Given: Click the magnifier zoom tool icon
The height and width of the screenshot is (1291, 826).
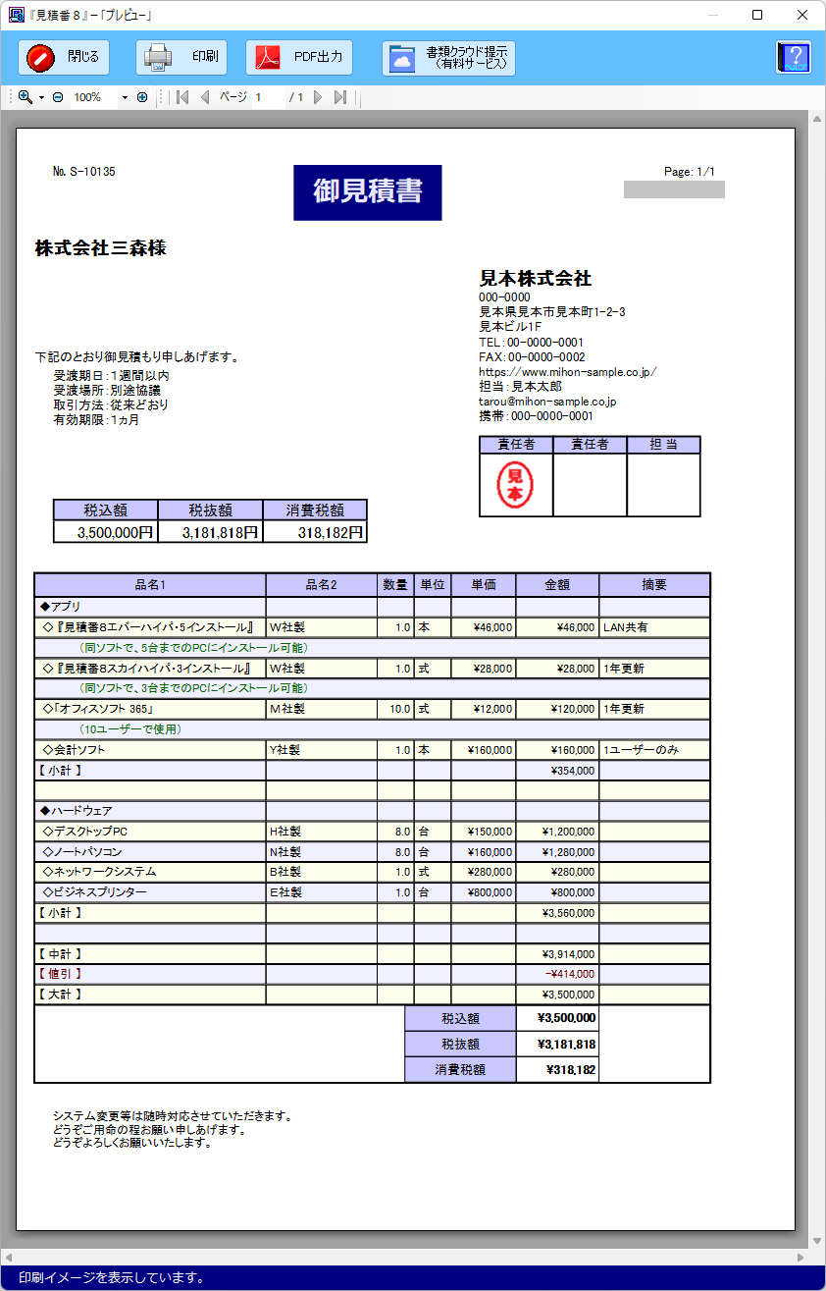Looking at the screenshot, I should tap(26, 97).
